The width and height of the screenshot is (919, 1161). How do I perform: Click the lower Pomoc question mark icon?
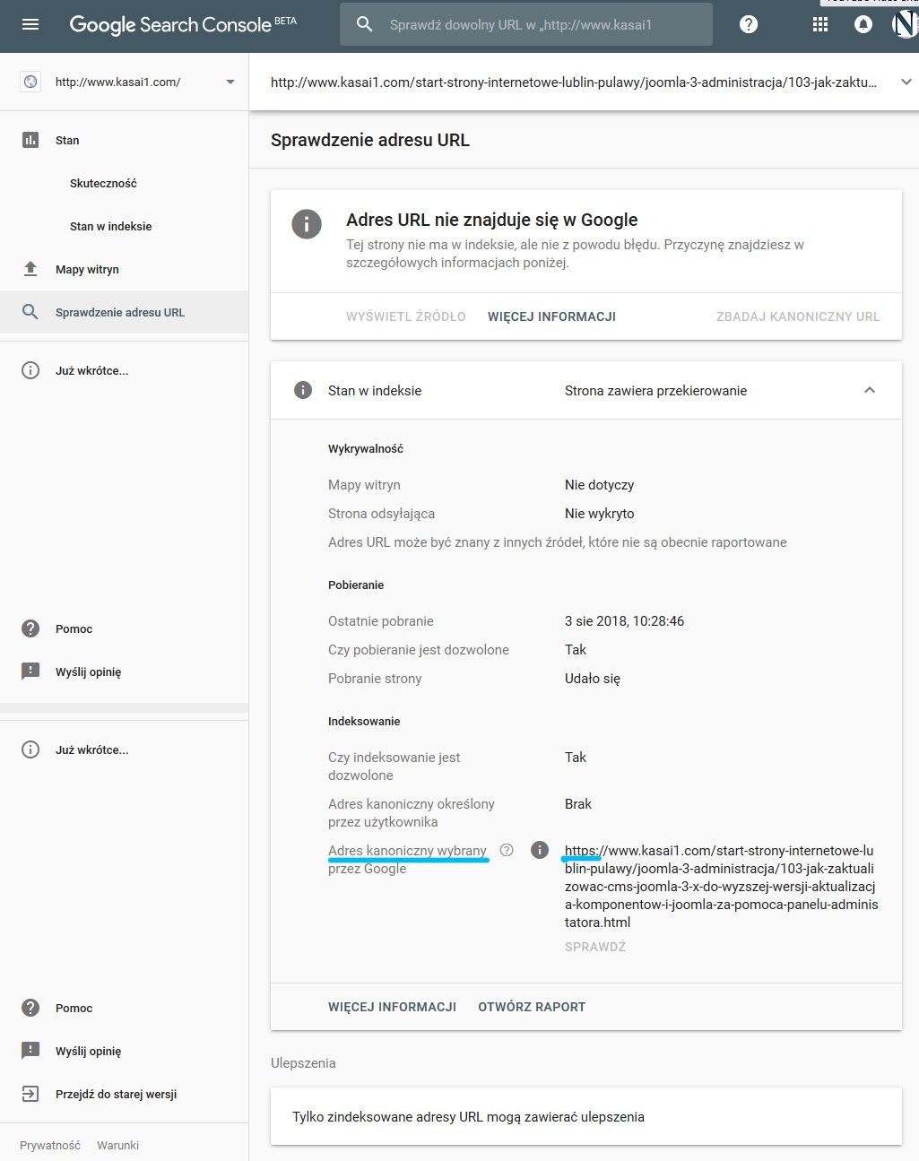[30, 1008]
